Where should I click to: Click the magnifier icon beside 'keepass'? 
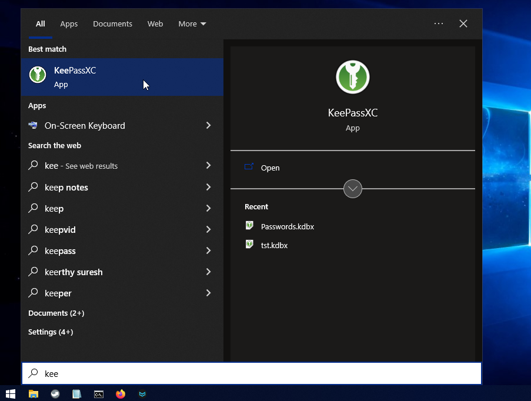(x=33, y=250)
